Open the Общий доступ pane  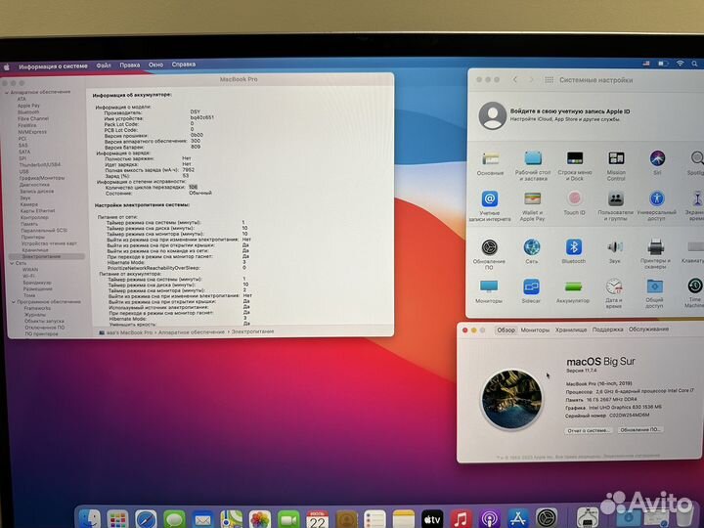coord(654,293)
